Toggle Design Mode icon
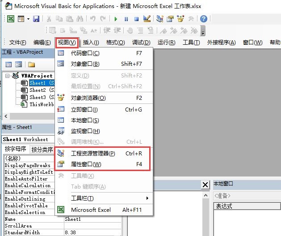Viewport: 281px width, 236px height. pyautogui.click(x=147, y=19)
